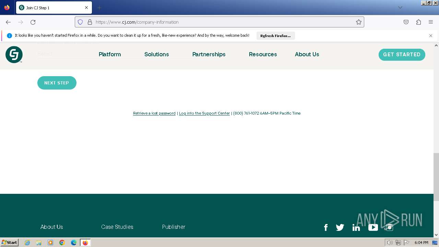The width and height of the screenshot is (439, 247).
Task: Go back with the browser back arrow
Action: click(8, 22)
